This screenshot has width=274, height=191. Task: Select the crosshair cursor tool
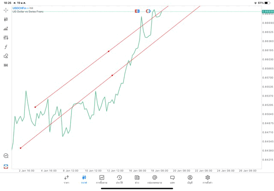pyautogui.click(x=6, y=9)
